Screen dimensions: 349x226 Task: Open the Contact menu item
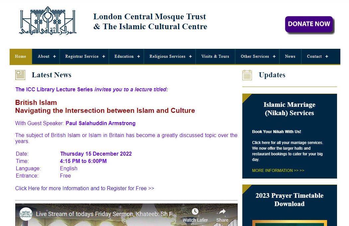(x=314, y=56)
